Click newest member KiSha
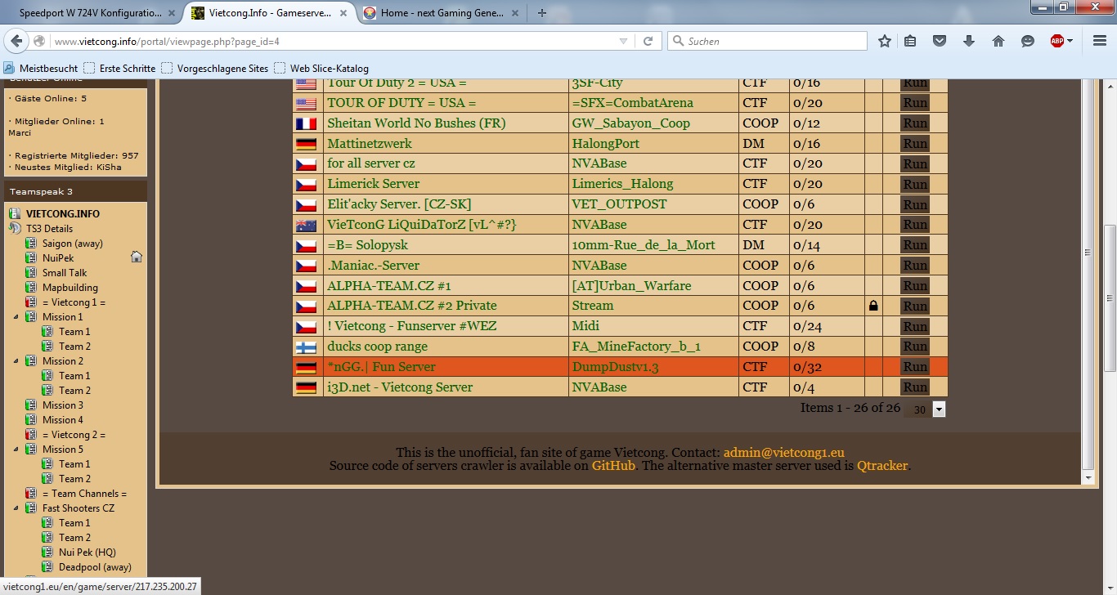 [x=109, y=167]
